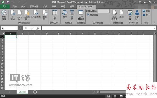
Task: Toggle Fast Combine (快速组合) option
Action: pyautogui.click(x=92, y=15)
